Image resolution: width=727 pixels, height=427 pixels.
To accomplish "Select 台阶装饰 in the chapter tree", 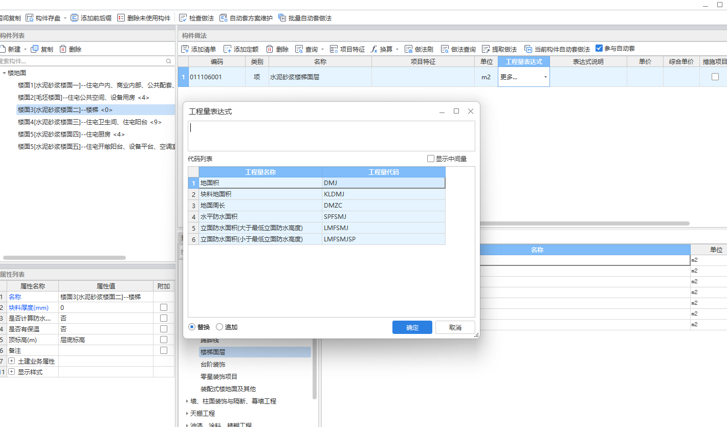I will pos(213,364).
